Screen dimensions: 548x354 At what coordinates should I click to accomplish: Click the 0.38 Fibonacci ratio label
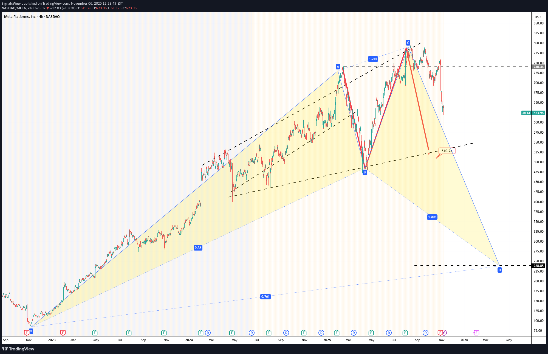[198, 248]
